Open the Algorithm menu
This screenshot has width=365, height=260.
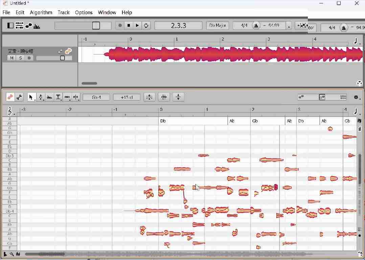coord(41,13)
